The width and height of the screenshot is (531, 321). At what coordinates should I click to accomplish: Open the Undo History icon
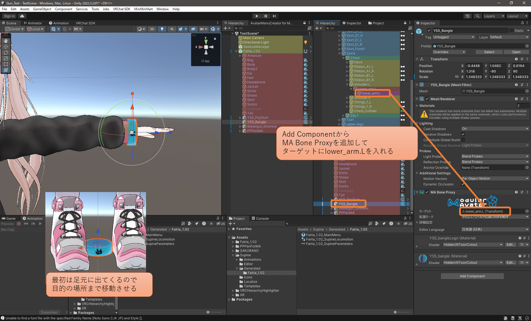point(468,16)
